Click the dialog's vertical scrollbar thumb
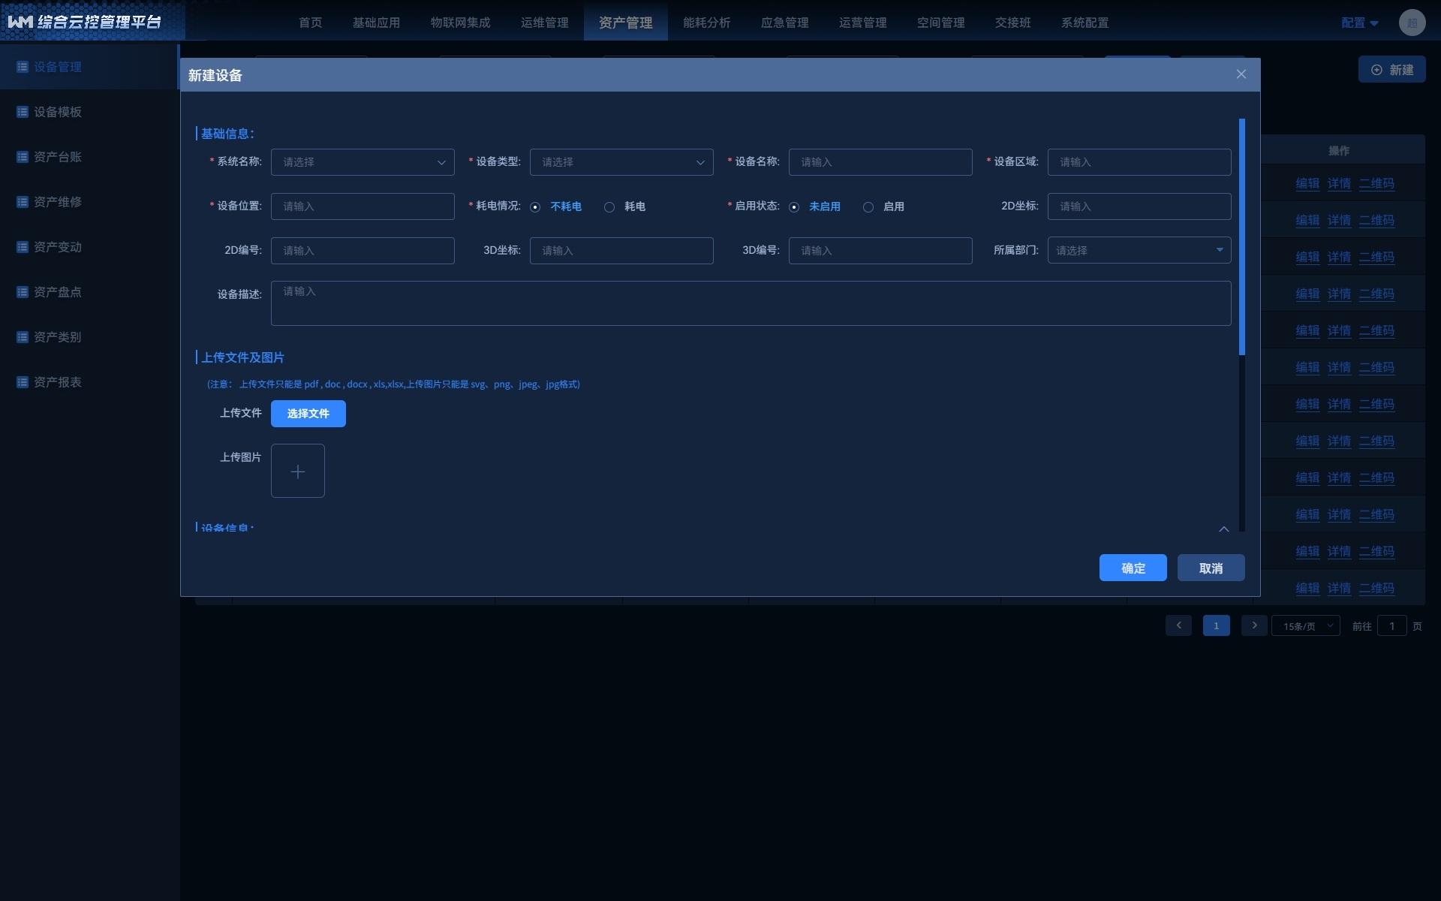Screen dimensions: 1441x901 (x=1242, y=237)
